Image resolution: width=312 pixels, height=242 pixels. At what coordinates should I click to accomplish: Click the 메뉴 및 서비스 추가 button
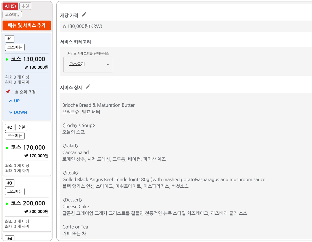click(x=27, y=25)
